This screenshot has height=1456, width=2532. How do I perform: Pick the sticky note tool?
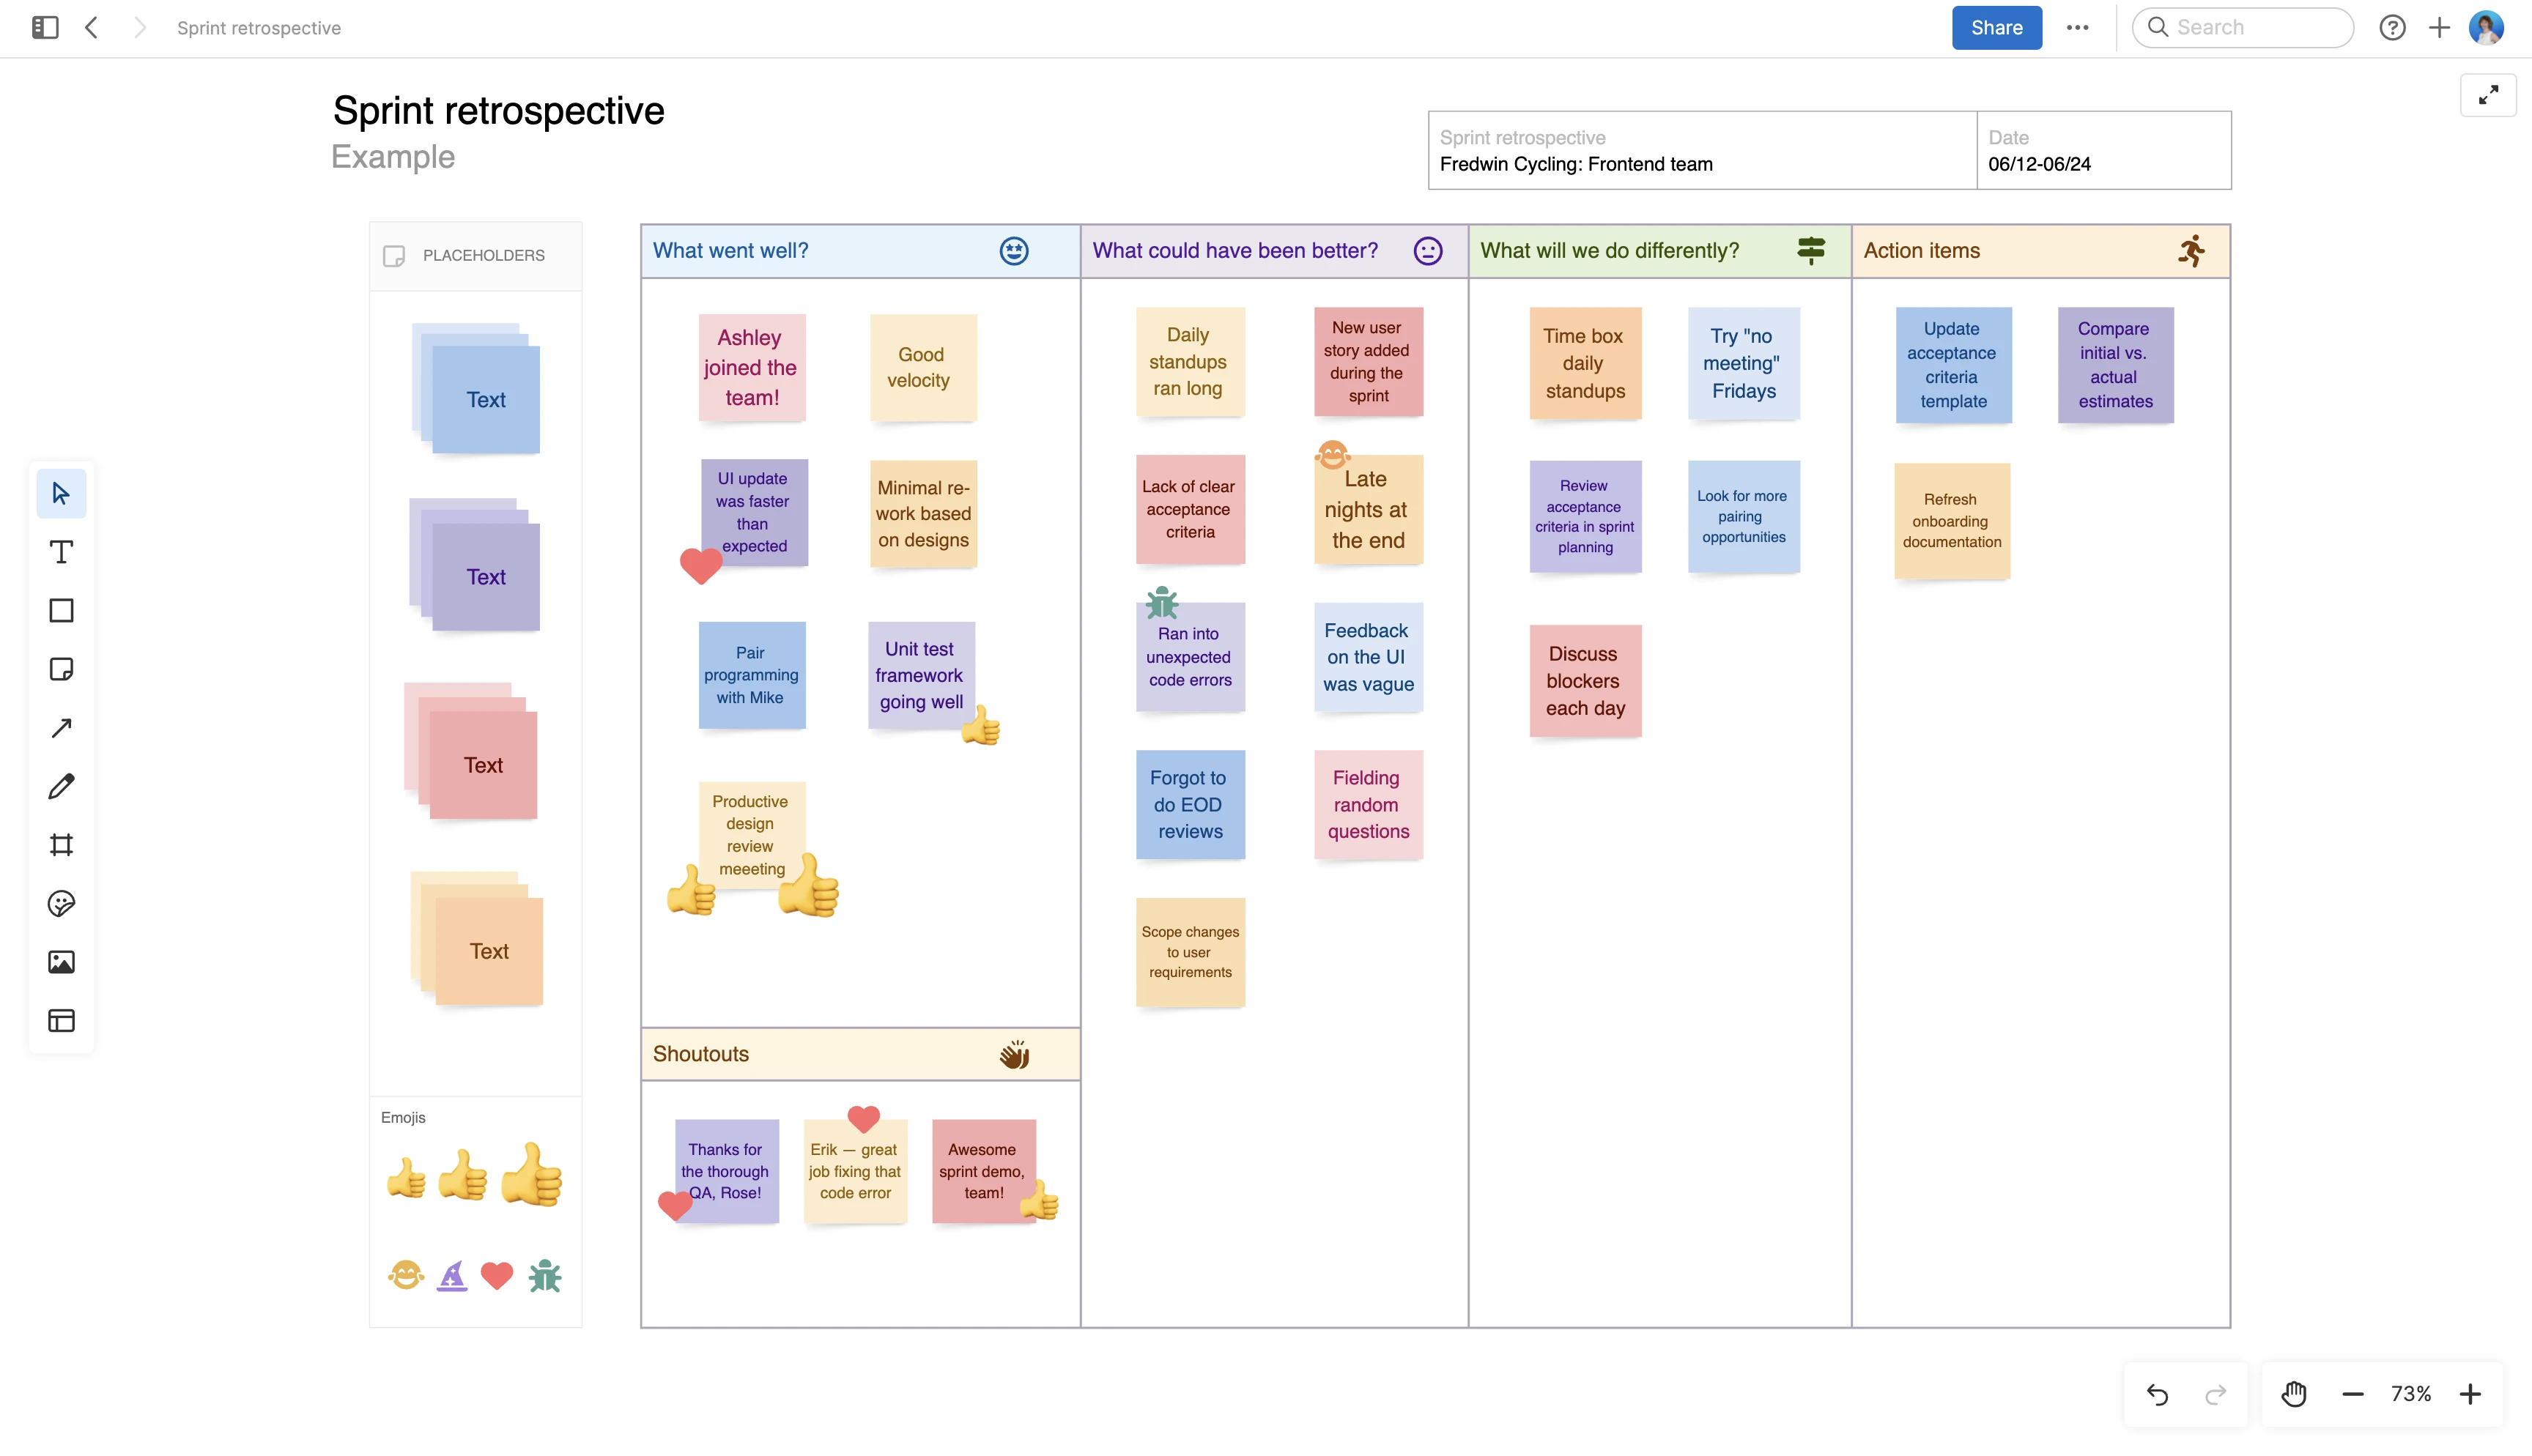(61, 669)
